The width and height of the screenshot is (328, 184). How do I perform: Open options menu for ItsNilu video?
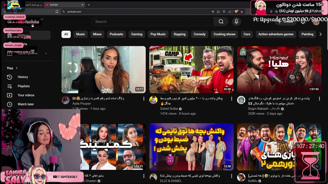pos(319,176)
